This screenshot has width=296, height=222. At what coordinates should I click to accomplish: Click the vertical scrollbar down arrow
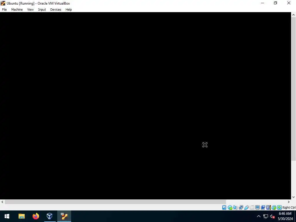(294, 197)
